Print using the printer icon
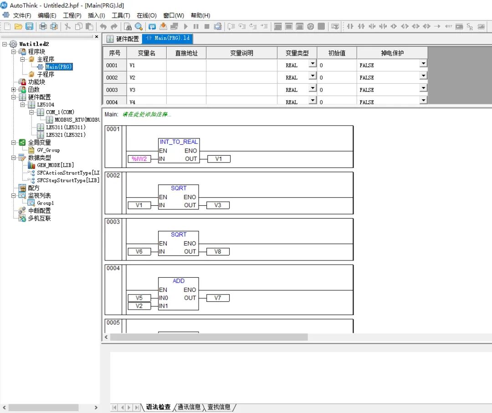492x413 pixels. [x=43, y=27]
